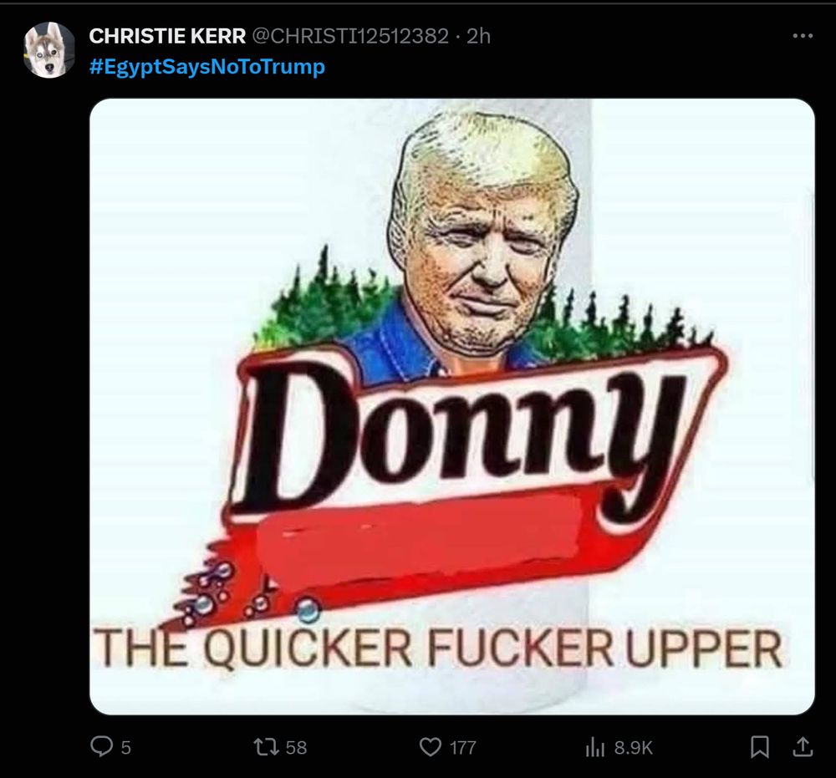
Task: Open view analytics via the bar chart icon
Action: [595, 747]
